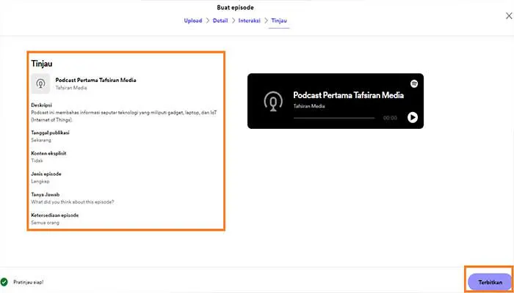Click the podcast artwork in the black player
The width and height of the screenshot is (514, 293).
(x=273, y=100)
